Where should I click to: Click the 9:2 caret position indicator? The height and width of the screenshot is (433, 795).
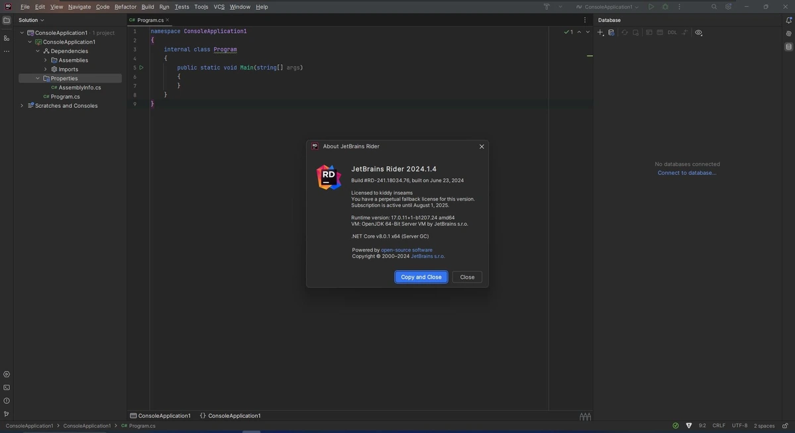click(702, 426)
